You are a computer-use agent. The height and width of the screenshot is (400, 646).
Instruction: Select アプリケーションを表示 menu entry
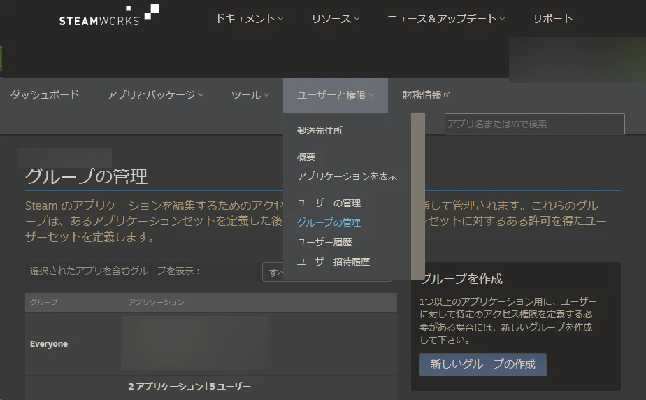[x=347, y=176]
